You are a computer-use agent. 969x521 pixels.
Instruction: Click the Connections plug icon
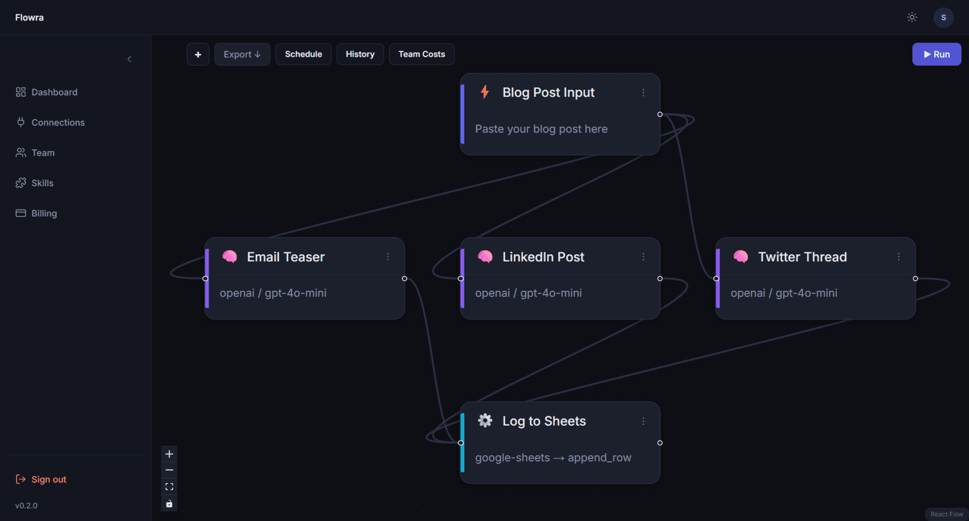coord(20,122)
